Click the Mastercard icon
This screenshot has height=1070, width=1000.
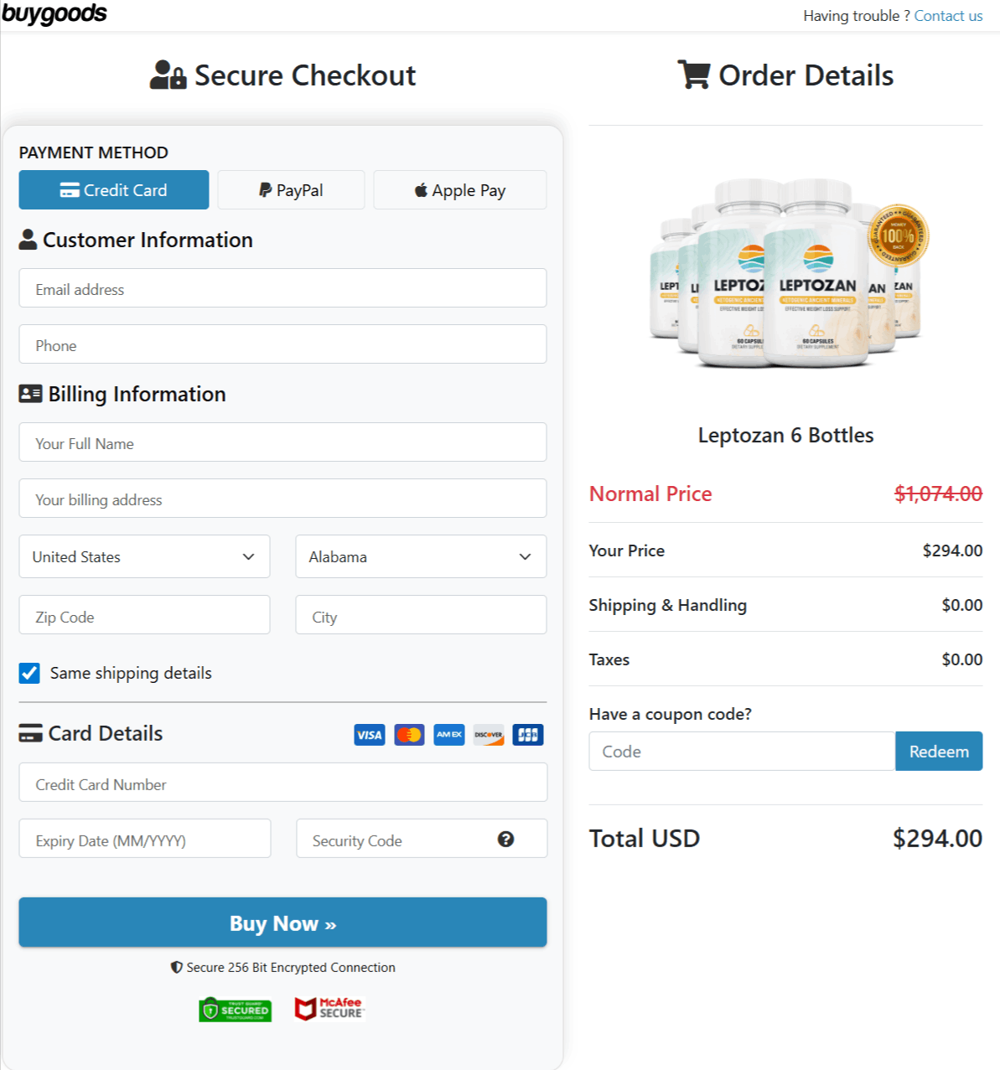click(x=409, y=735)
